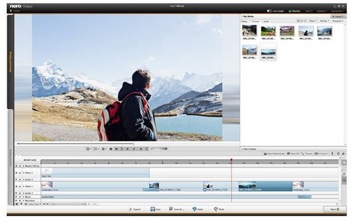The width and height of the screenshot is (354, 220).
Task: Toggle visibility of the Video 1 track
Action: [x=16, y=186]
